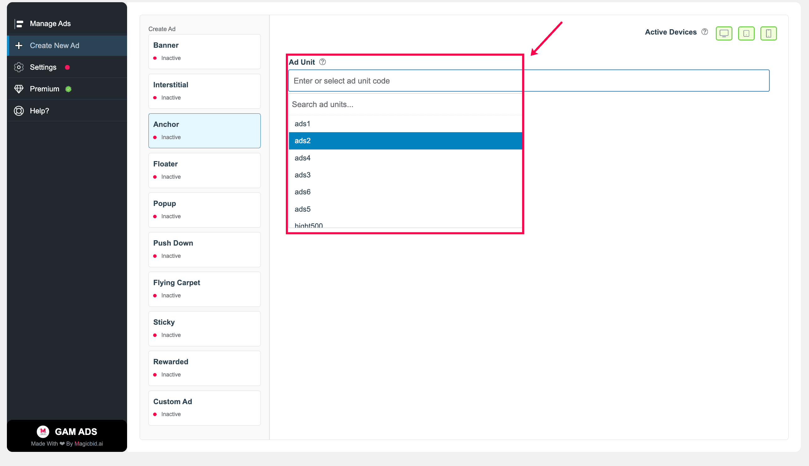Open the Help? menu item
This screenshot has height=466, width=809.
tap(67, 111)
